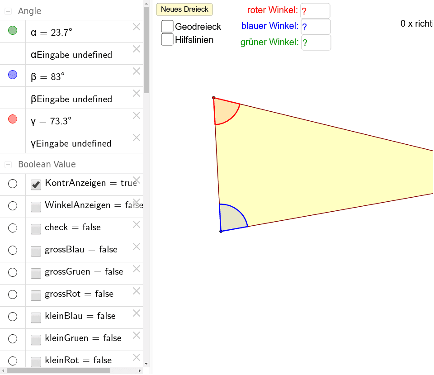434x375 pixels.
Task: Enable the Hilfslinien checkbox
Action: (167, 39)
